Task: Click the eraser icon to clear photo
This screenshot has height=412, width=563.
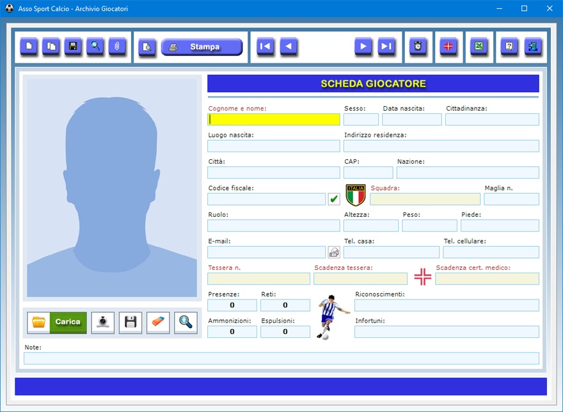Action: pos(158,322)
